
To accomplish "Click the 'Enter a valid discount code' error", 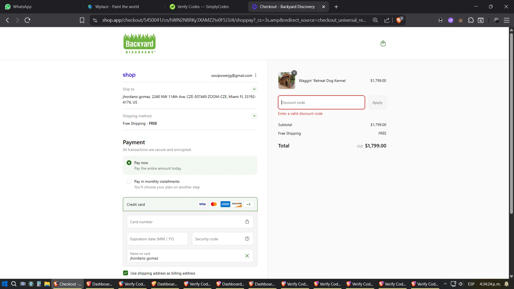I will pos(300,113).
